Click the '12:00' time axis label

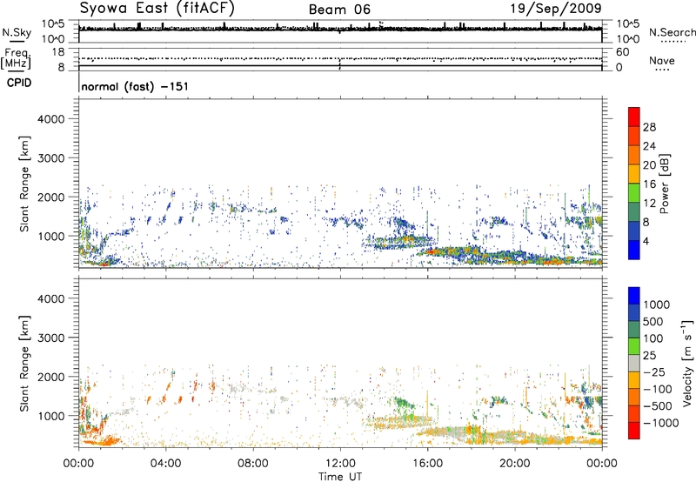coord(340,464)
